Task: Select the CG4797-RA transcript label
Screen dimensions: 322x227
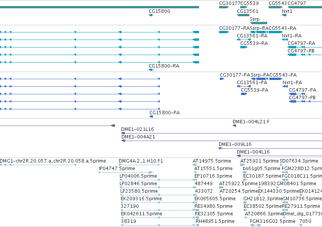Action: [301, 43]
